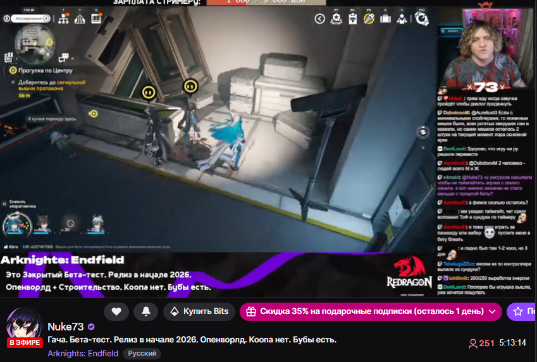This screenshot has width=537, height=362.
Task: Click the Русский language tag
Action: [x=142, y=353]
